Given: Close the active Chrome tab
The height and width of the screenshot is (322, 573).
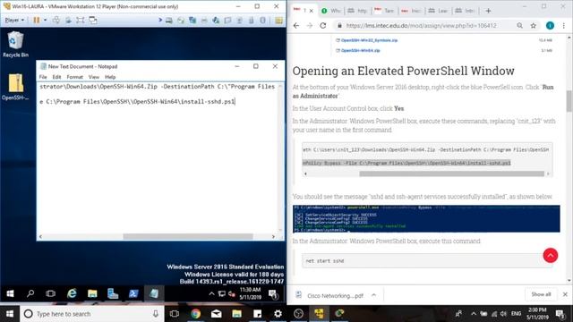Looking at the screenshot, I should (312, 11).
